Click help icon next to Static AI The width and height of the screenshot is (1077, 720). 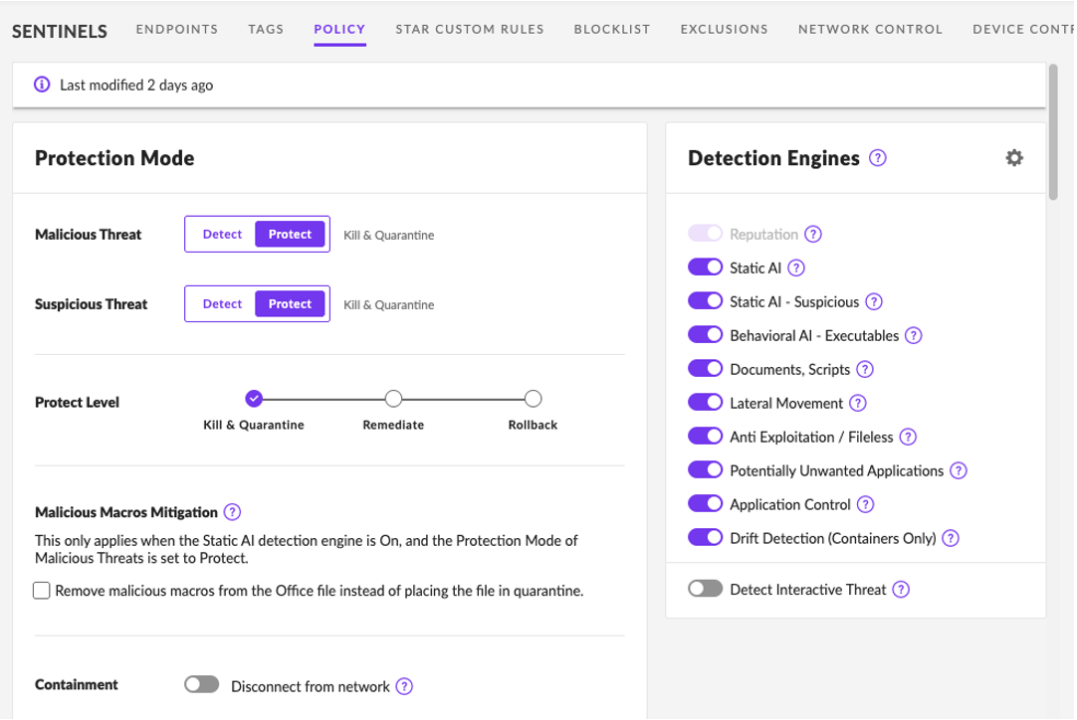click(796, 269)
